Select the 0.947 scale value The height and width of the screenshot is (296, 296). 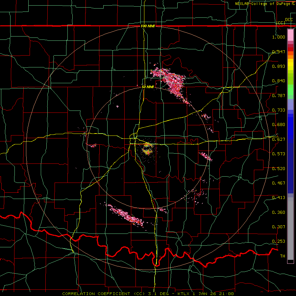coord(279,52)
